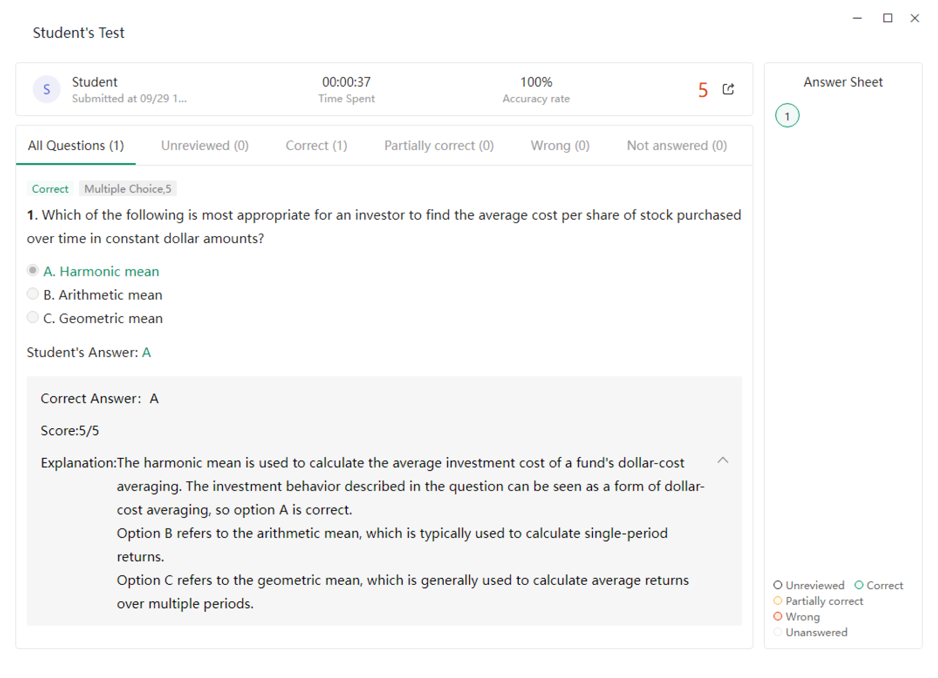Click the Student's Answer: A line
This screenshot has height=678, width=938.
coord(89,352)
